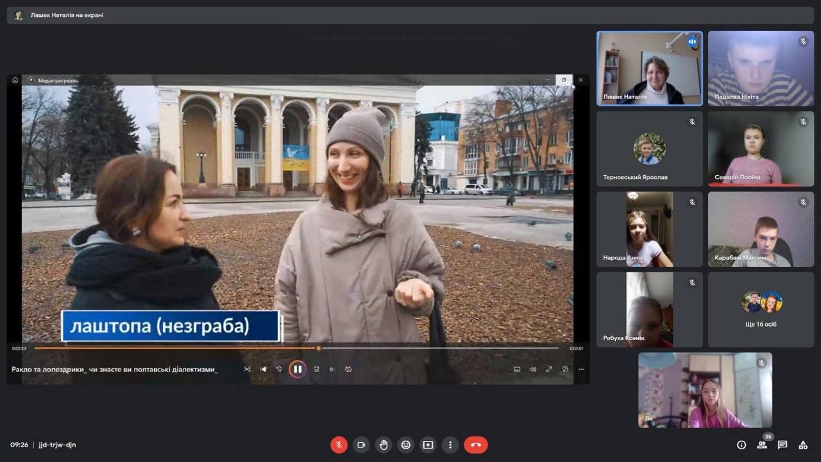The image size is (821, 462).
Task: Raise your hand in the meeting
Action: [x=384, y=445]
